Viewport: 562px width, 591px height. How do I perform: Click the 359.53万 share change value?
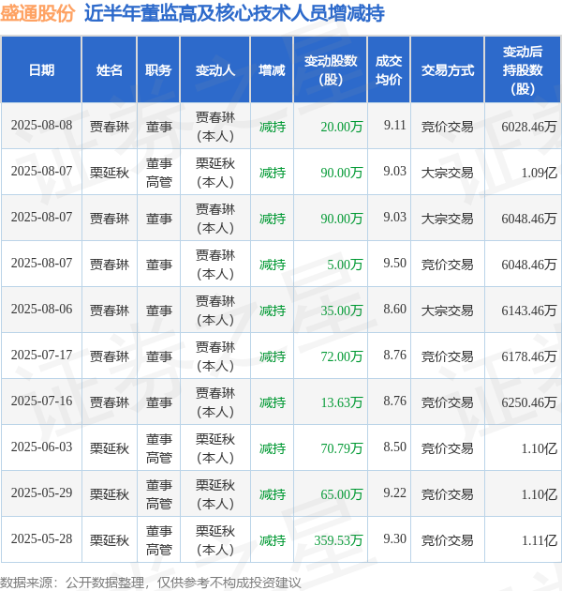coord(338,540)
